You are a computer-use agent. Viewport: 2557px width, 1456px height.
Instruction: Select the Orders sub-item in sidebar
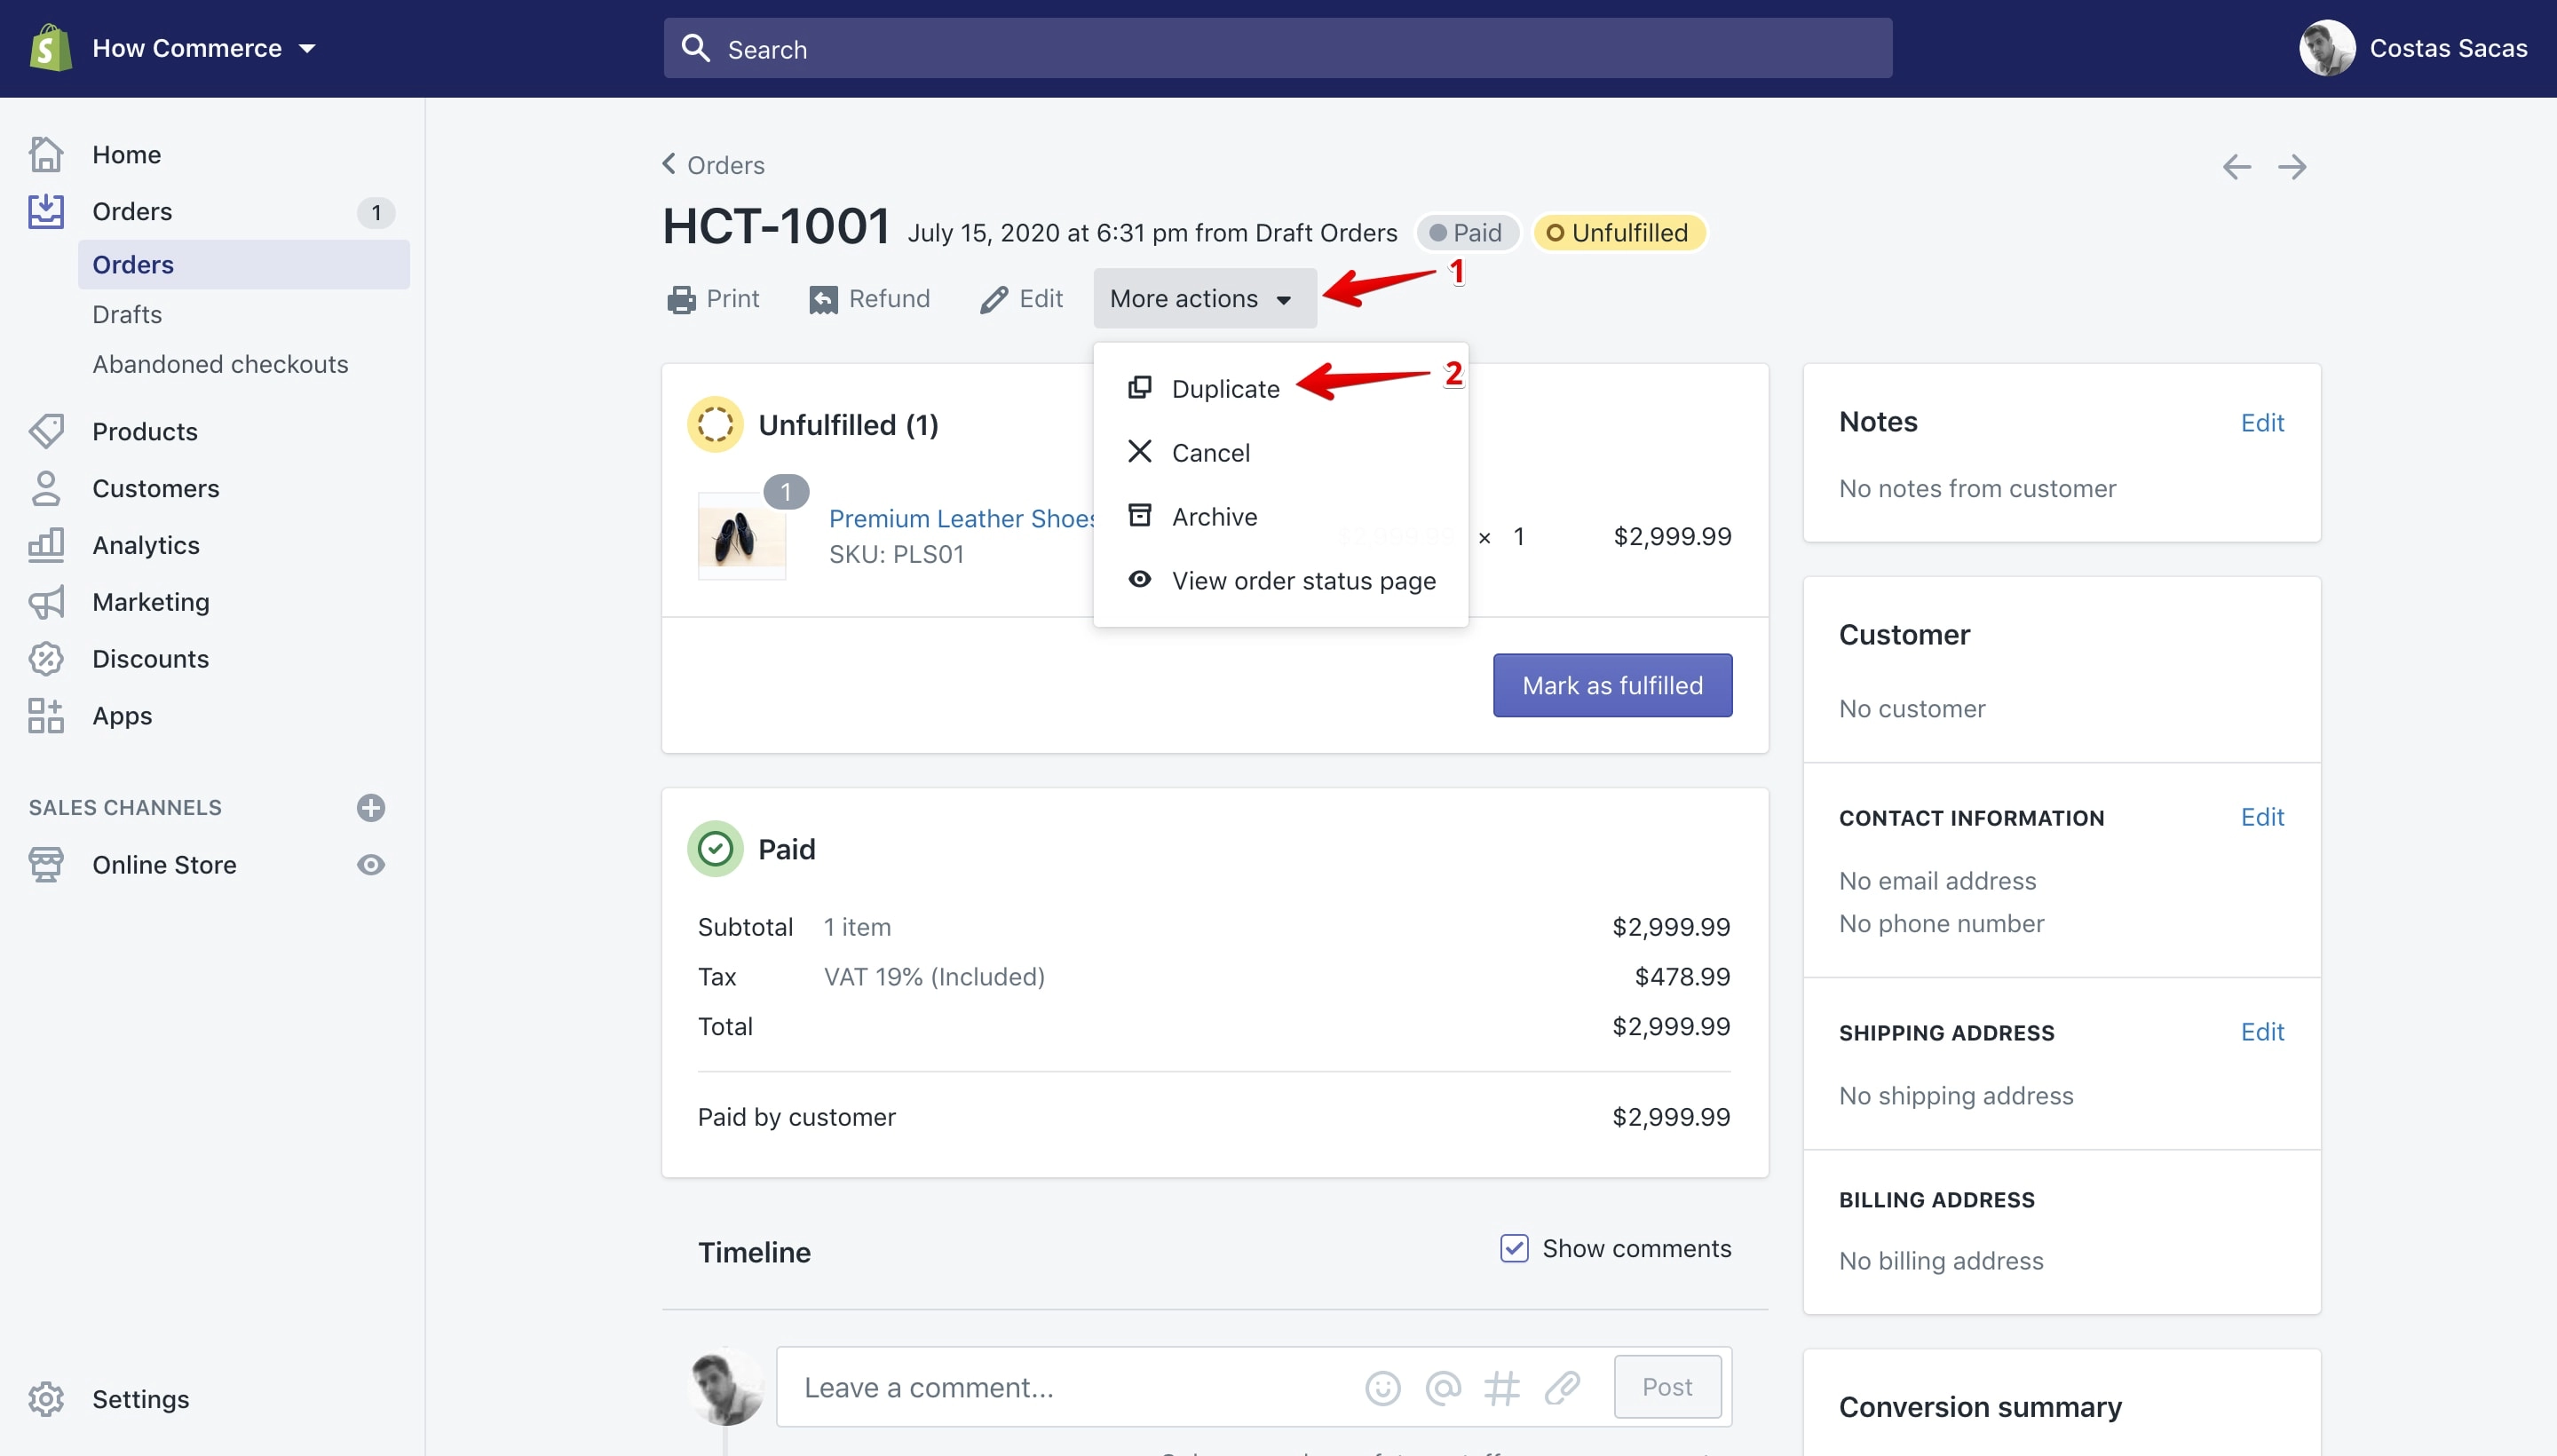tap(243, 264)
